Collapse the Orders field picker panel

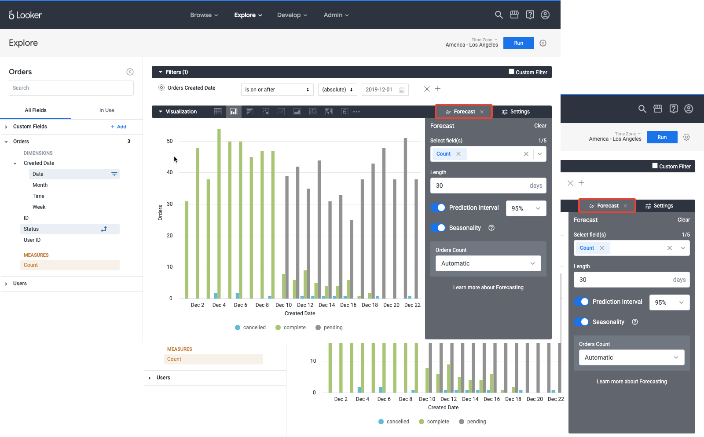point(130,72)
